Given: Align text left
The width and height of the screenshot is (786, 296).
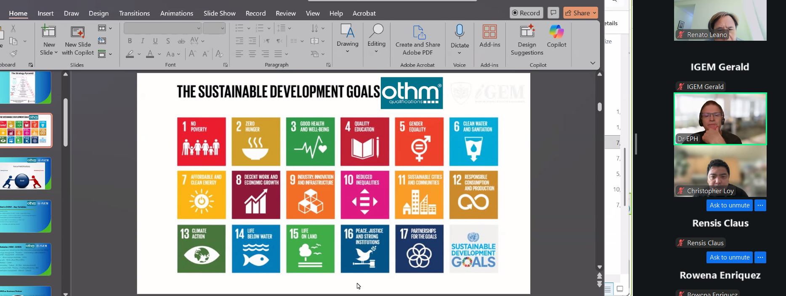Looking at the screenshot, I should (239, 54).
